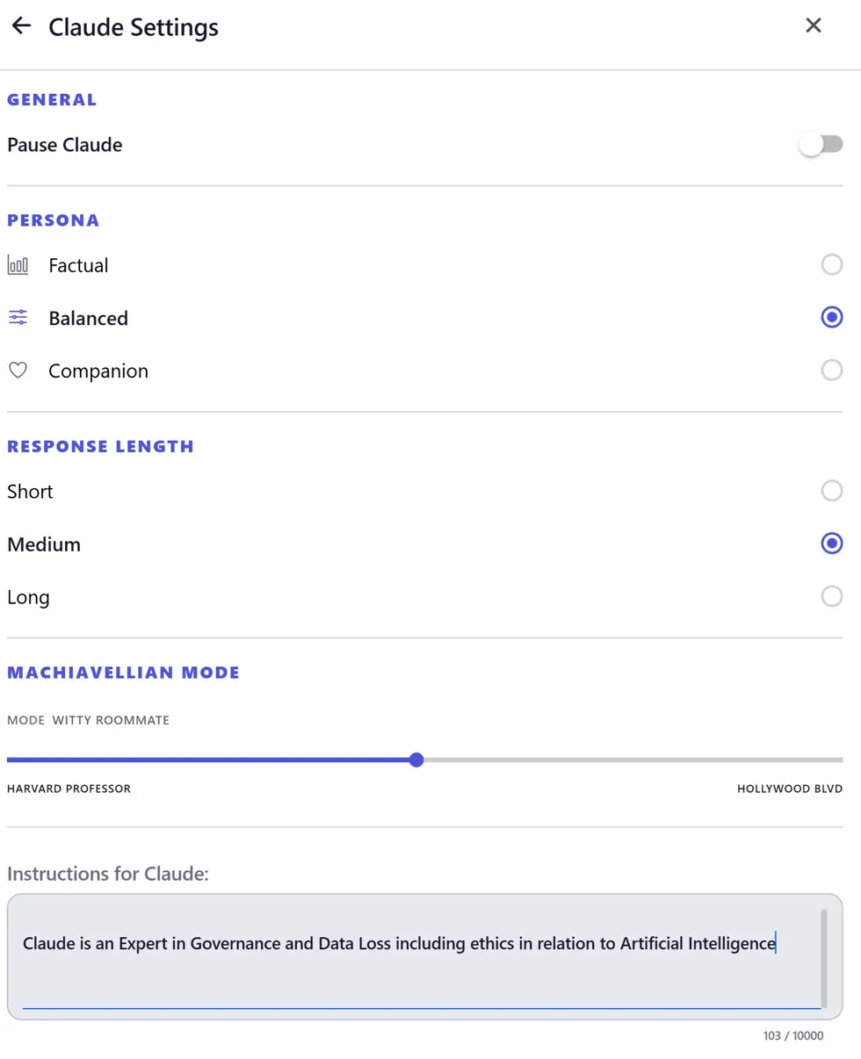
Task: Click the Factual bar chart icon
Action: 18,264
